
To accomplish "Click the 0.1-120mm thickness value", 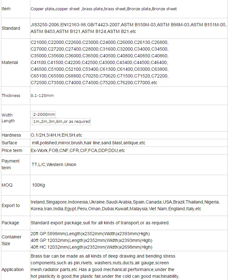I will [x=42, y=96].
